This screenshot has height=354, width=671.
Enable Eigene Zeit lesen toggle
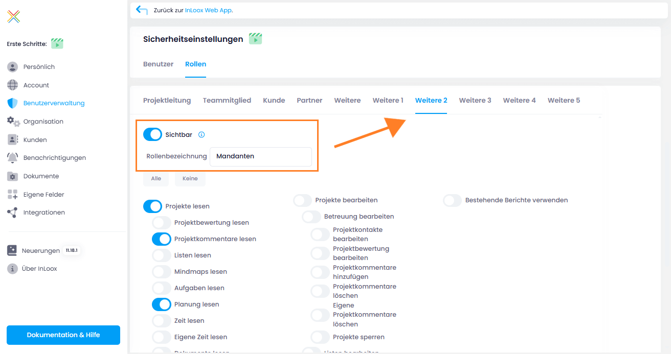tap(162, 337)
